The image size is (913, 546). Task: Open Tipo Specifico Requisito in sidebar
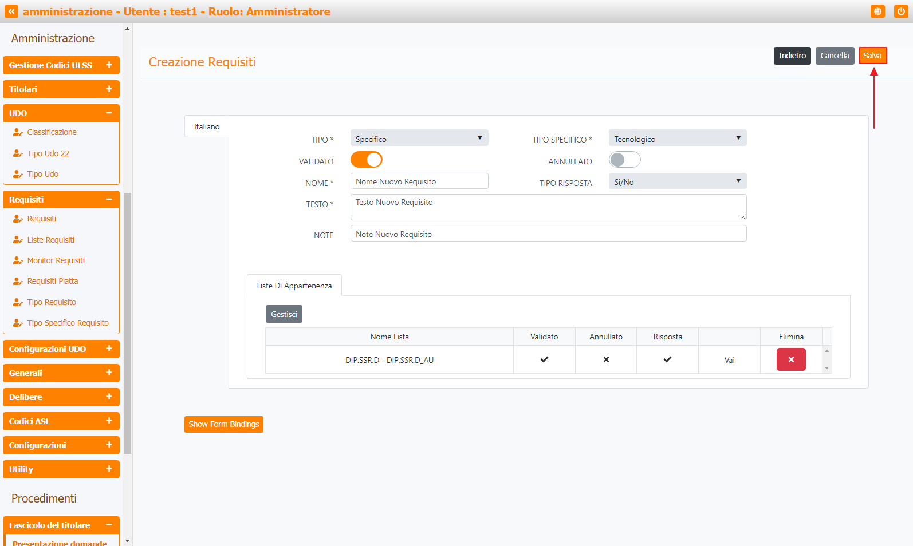click(68, 323)
